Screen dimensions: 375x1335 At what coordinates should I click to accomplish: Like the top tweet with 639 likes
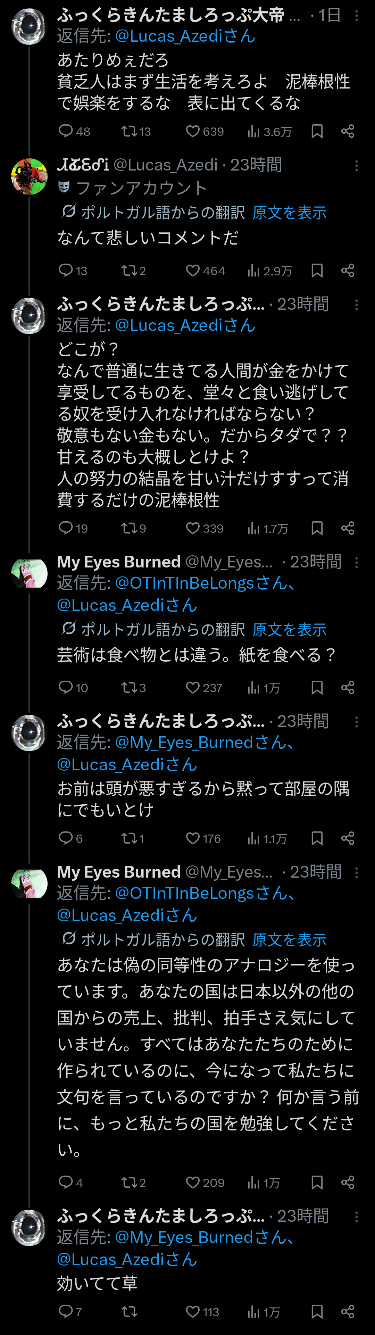click(x=193, y=132)
